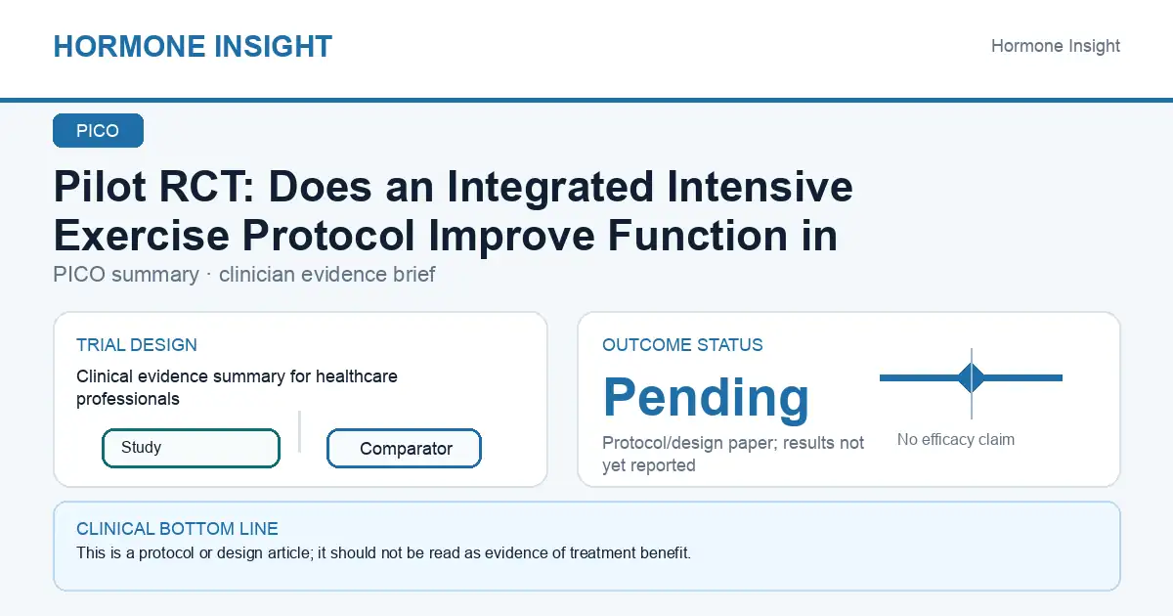Screen dimensions: 1173x616
Task: Click the bottom line statement about treatment benefit
Action: 383,553
